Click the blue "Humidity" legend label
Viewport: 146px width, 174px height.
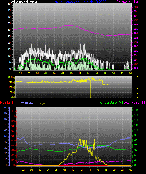pyautogui.click(x=27, y=103)
